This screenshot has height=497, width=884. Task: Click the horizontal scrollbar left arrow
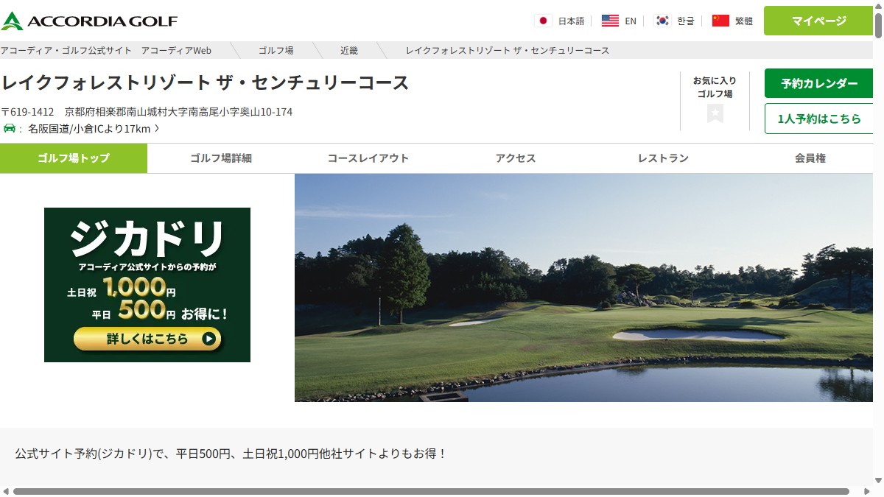point(5,491)
